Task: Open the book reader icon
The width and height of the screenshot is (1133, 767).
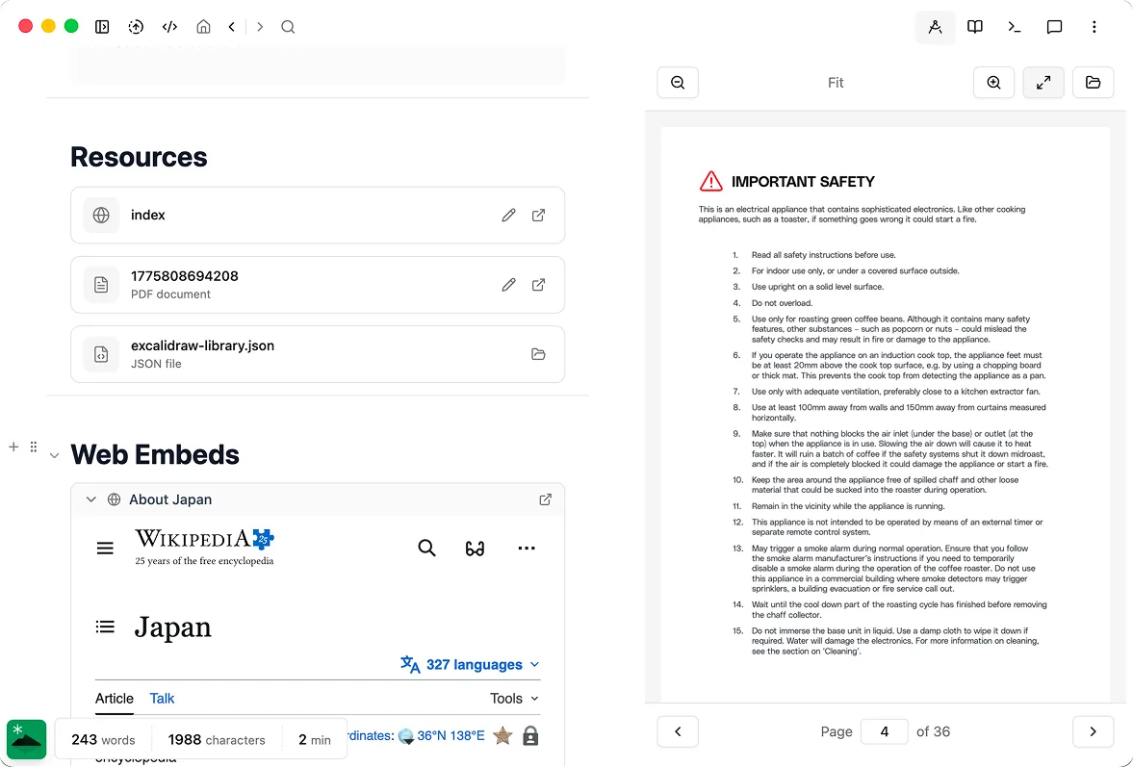Action: (975, 28)
